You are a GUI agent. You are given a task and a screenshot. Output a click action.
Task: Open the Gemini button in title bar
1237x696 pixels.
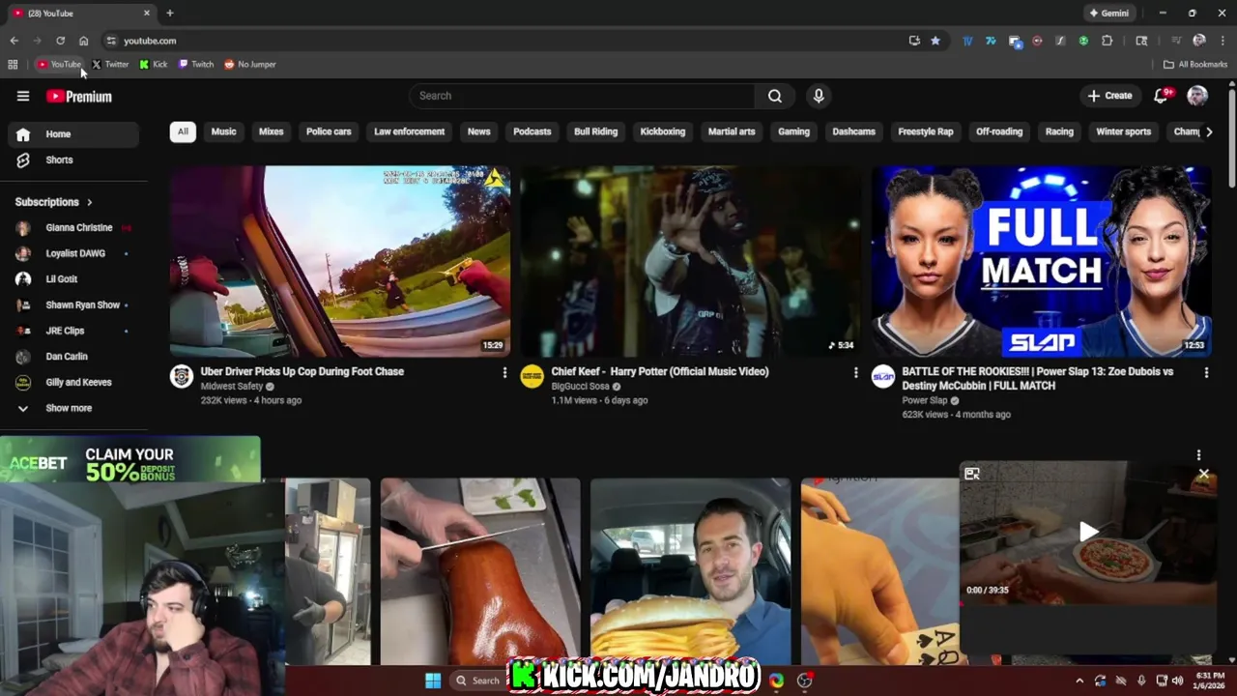(1109, 14)
